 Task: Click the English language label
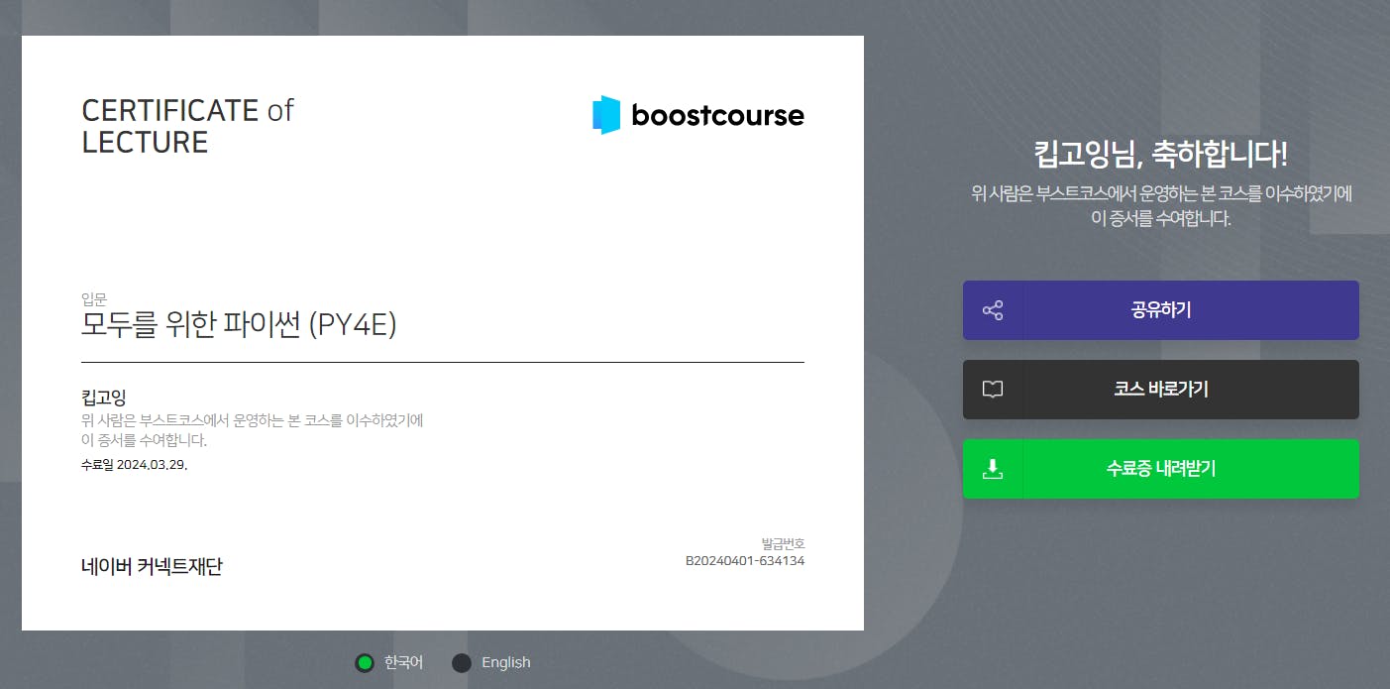click(x=506, y=662)
